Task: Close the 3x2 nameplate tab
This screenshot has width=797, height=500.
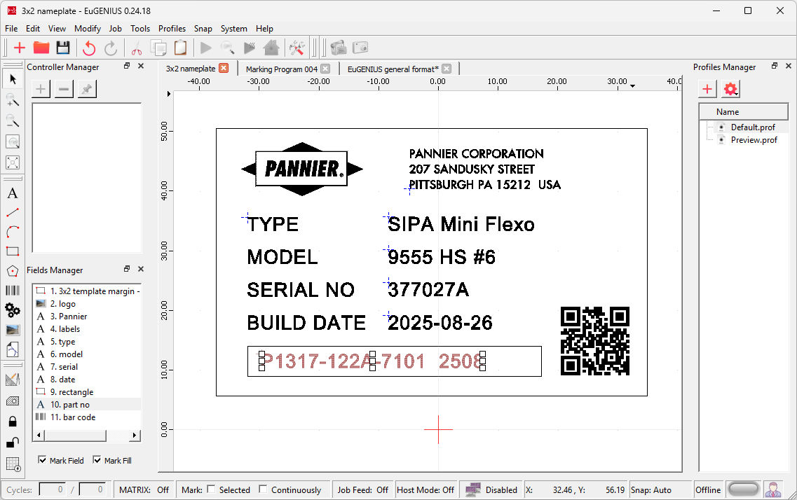Action: click(224, 68)
